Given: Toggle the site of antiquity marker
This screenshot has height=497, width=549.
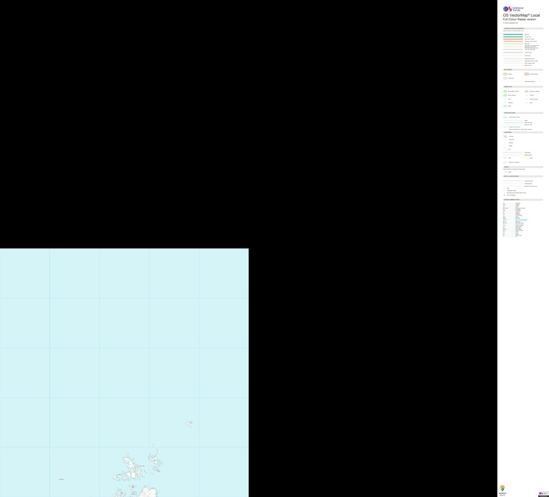Looking at the screenshot, I should pos(504,195).
